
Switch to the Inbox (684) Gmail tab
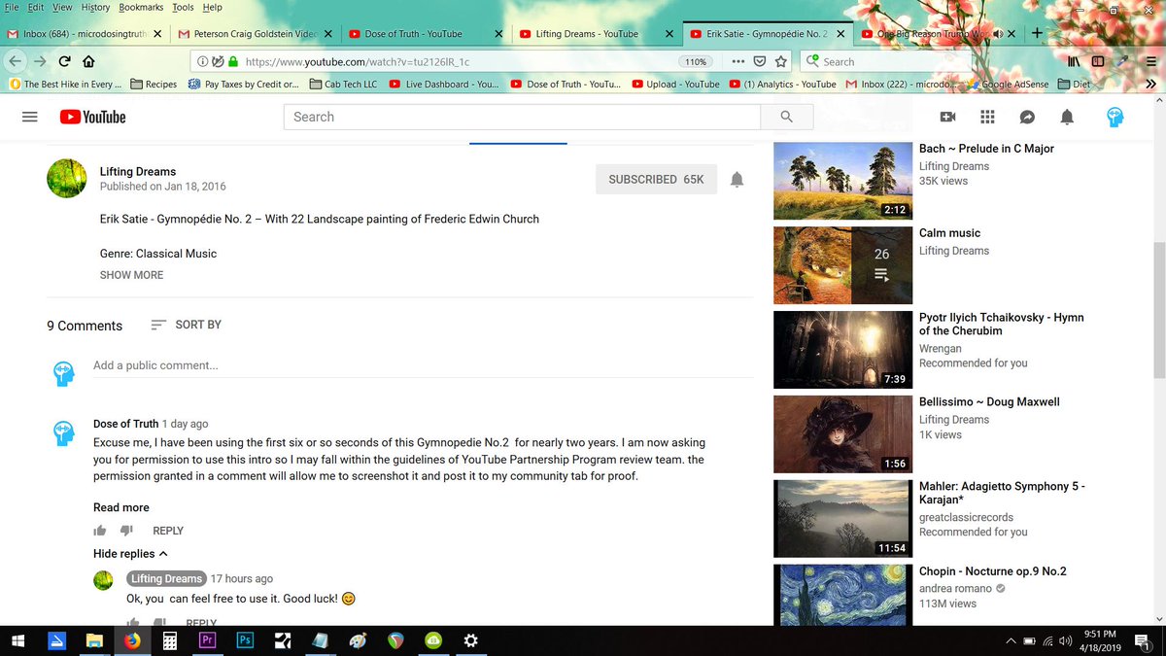(x=83, y=33)
